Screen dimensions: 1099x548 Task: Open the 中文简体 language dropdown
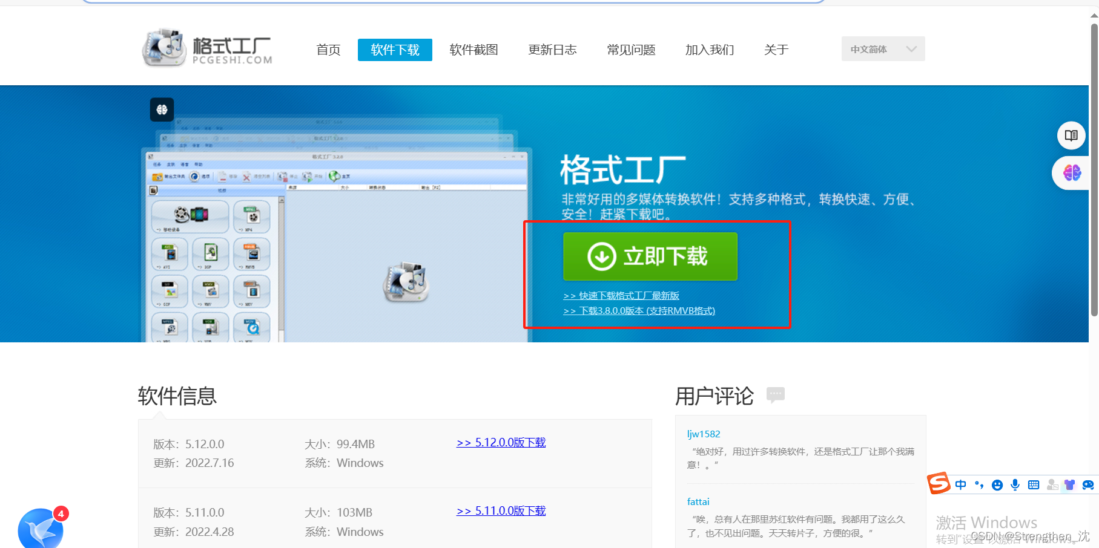click(883, 49)
